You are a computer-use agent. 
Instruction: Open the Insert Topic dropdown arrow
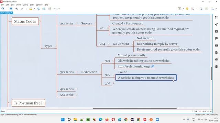click(x=34, y=9)
